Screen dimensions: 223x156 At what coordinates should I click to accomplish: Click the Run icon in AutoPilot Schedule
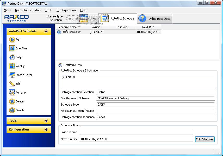[x=12, y=40]
